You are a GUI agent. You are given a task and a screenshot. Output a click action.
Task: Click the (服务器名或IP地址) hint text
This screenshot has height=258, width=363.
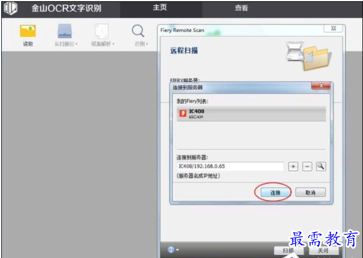pyautogui.click(x=198, y=176)
